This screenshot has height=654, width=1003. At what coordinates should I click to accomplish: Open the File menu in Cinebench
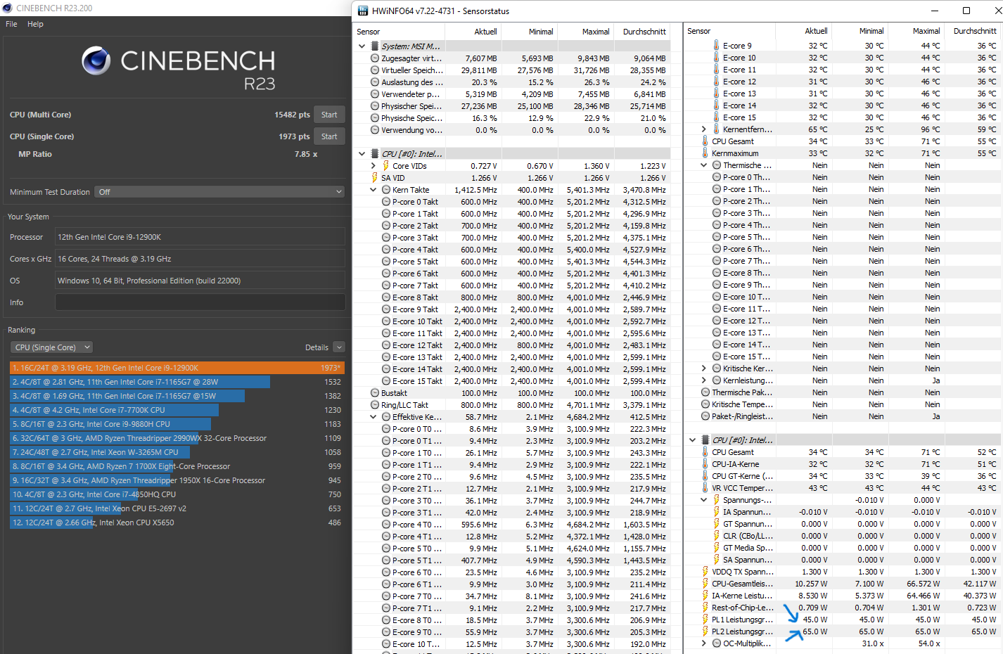[11, 24]
